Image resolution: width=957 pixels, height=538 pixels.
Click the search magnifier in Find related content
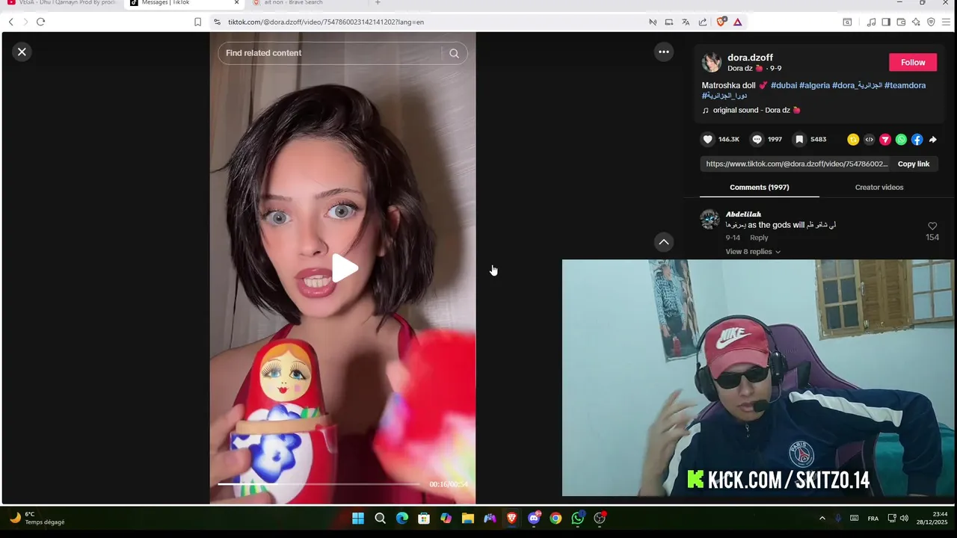coord(454,53)
